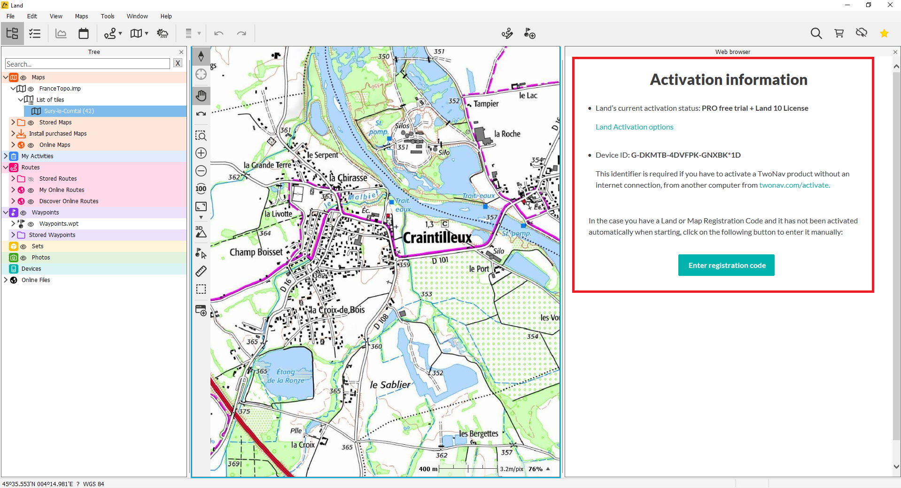The height and width of the screenshot is (488, 901).
Task: Redo the last action in the top toolbar
Action: pyautogui.click(x=241, y=33)
